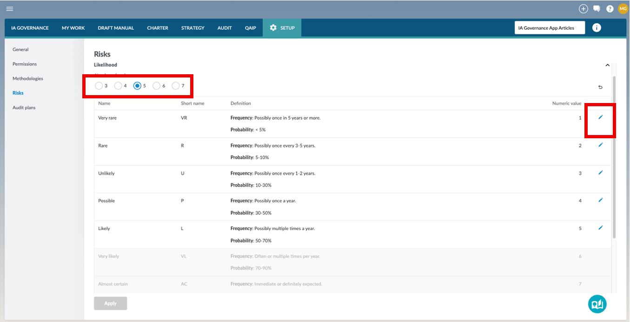630x322 pixels.
Task: Click the 'Very likely' disabled row name
Action: (109, 256)
